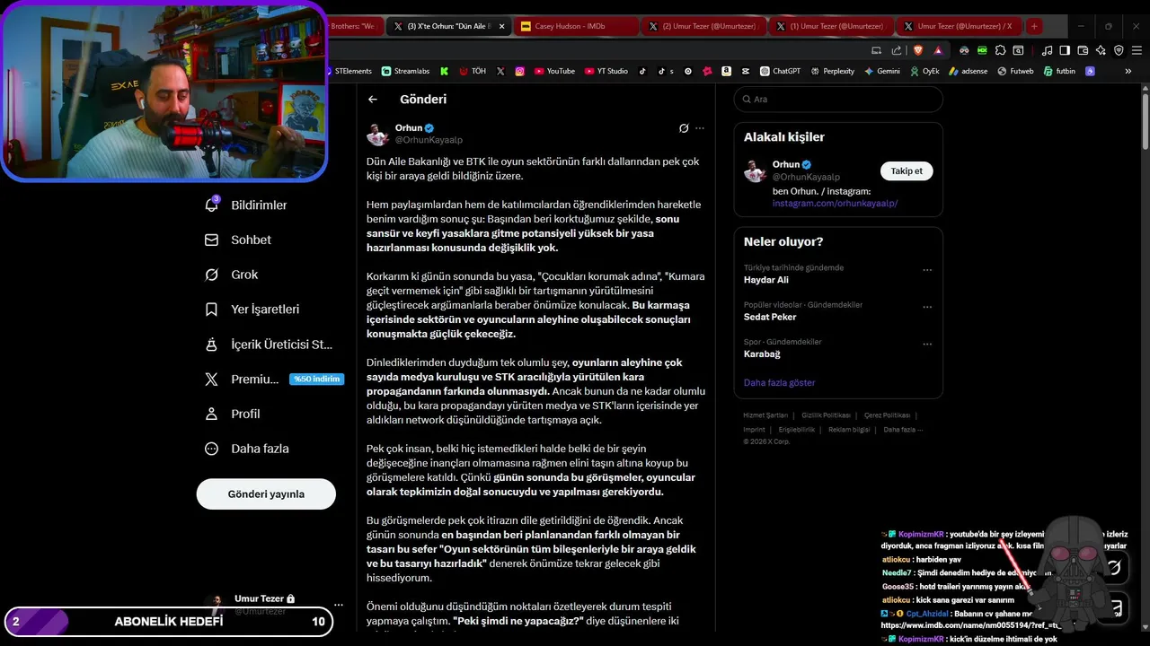
Task: Open X bookmark icon in bookmarks bar
Action: pyautogui.click(x=500, y=71)
